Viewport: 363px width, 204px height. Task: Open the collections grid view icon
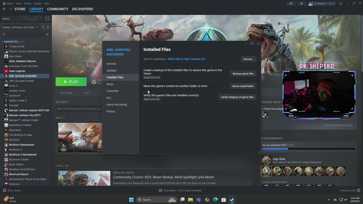[47, 18]
